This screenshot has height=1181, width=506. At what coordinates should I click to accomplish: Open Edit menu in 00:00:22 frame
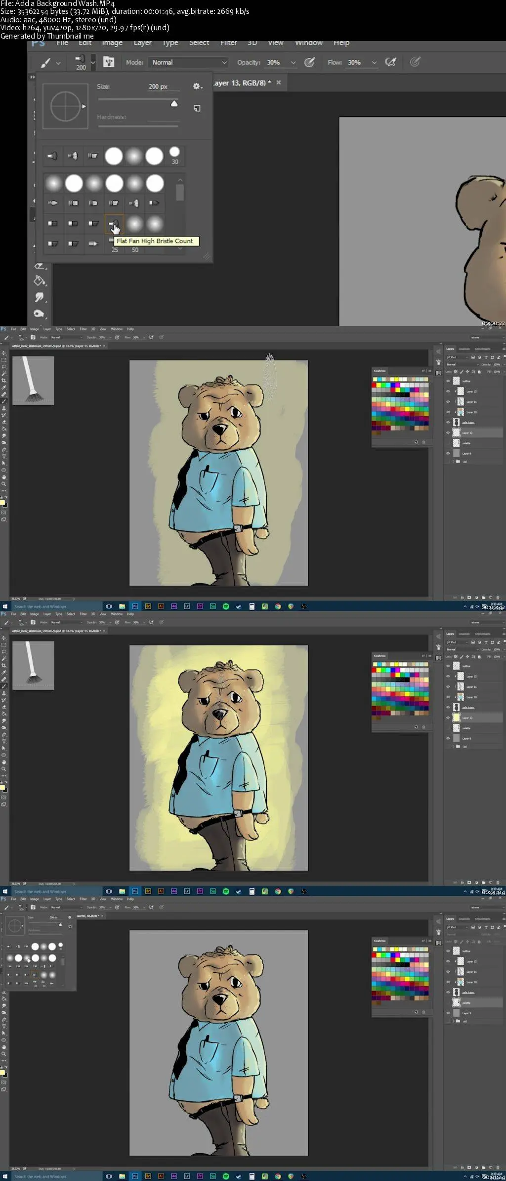[85, 43]
